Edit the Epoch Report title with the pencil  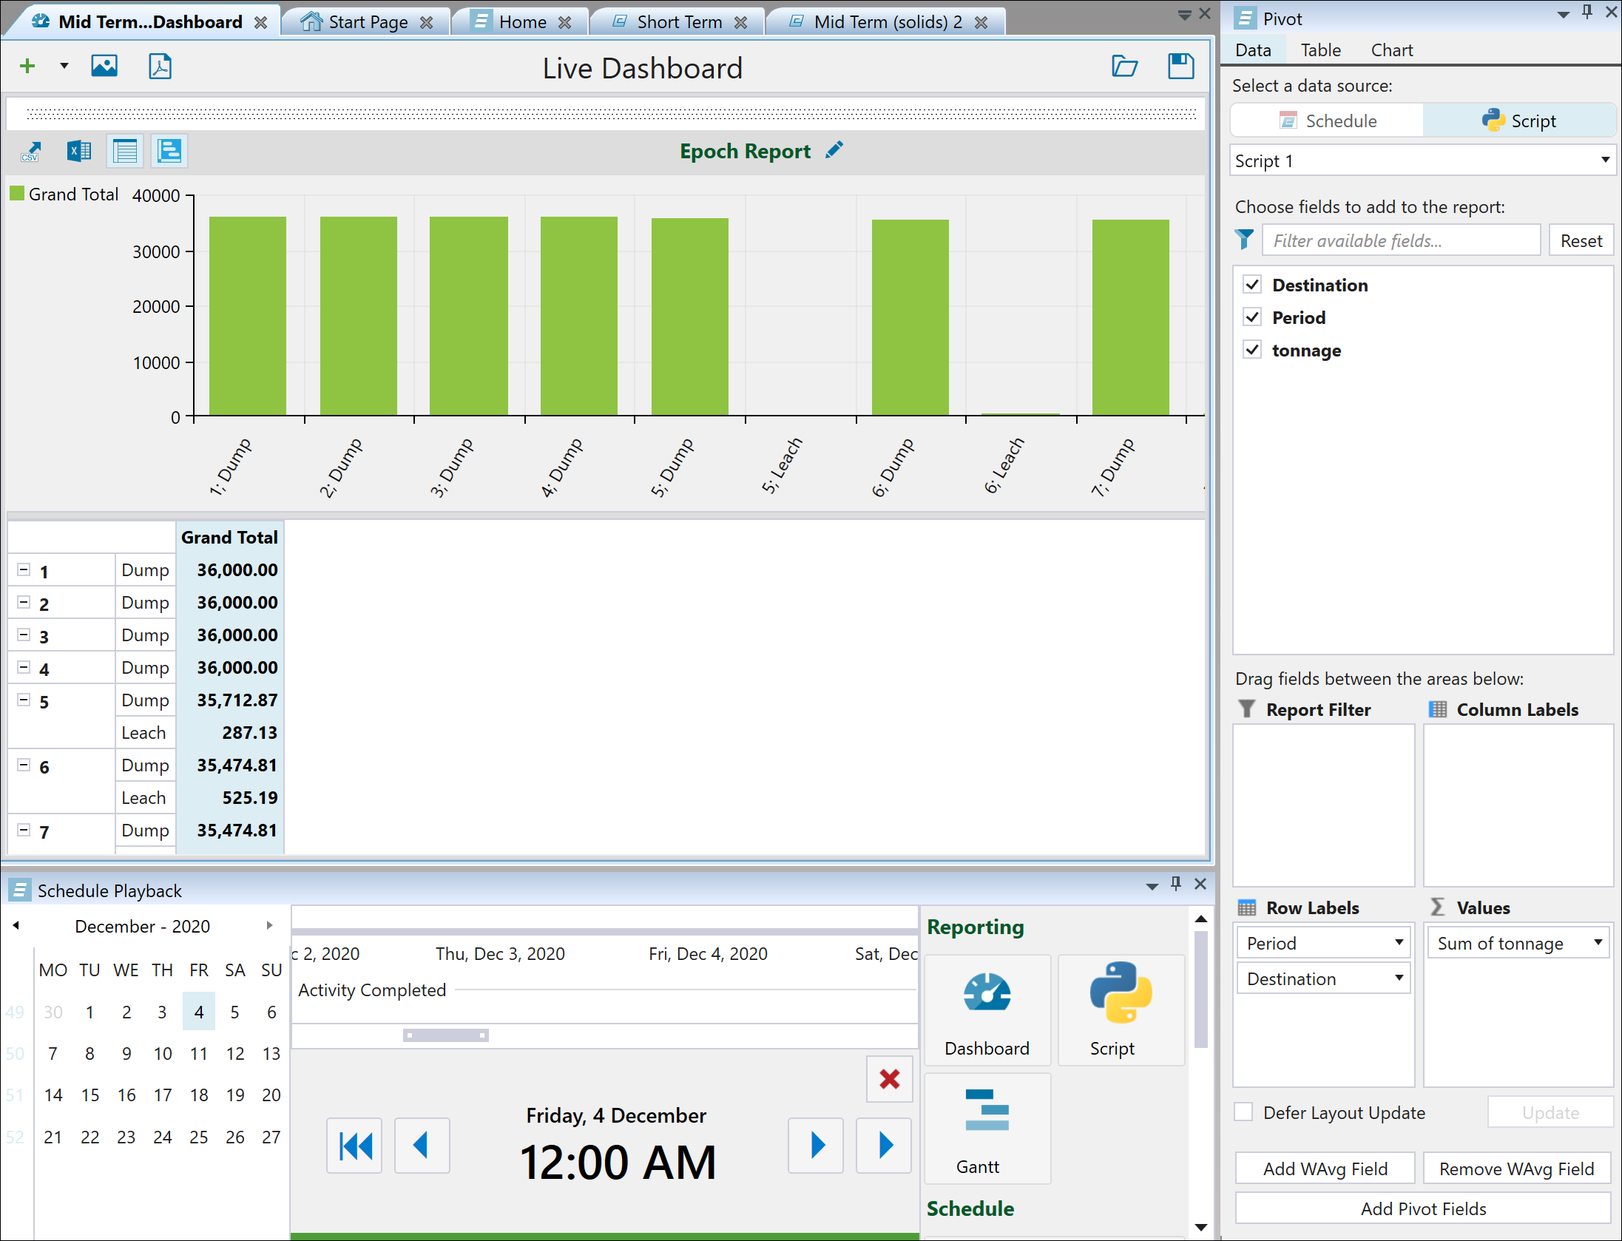pos(834,150)
